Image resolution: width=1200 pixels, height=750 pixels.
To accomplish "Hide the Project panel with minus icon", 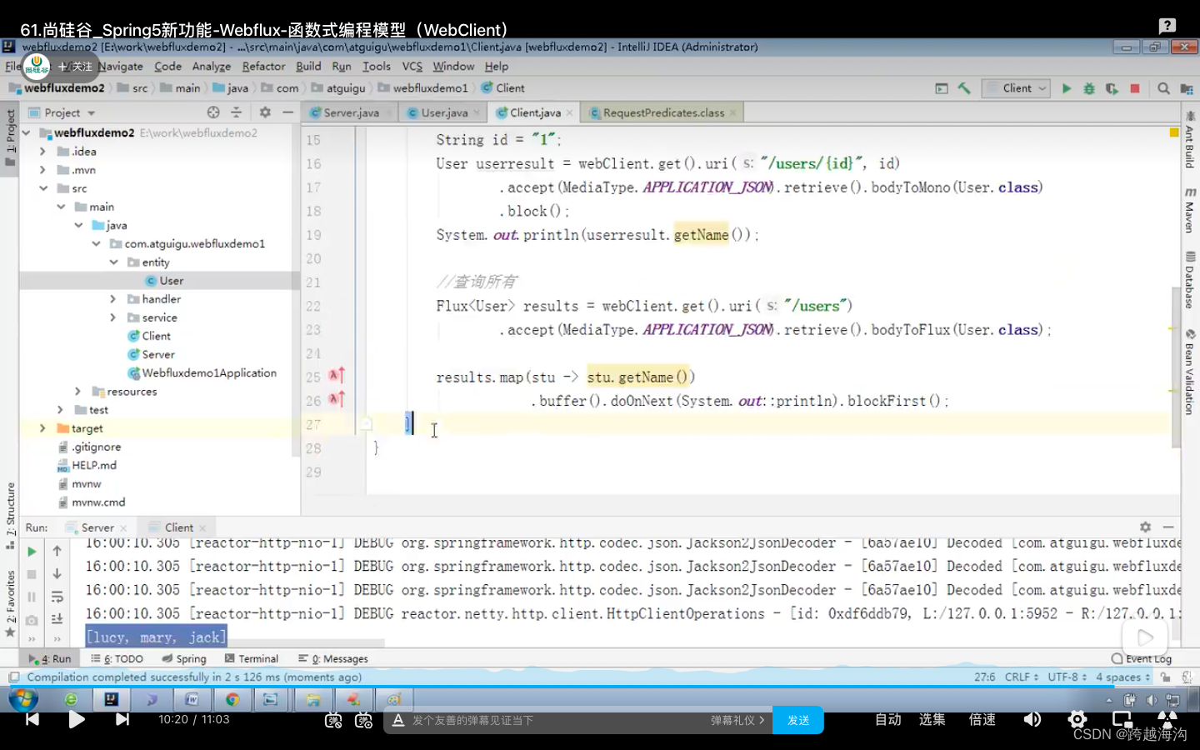I will coord(288,112).
